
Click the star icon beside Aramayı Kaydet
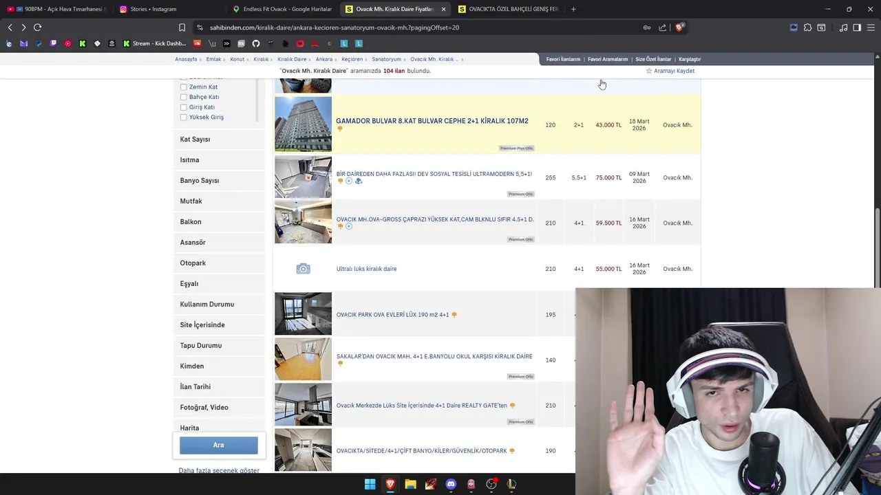pyautogui.click(x=648, y=71)
